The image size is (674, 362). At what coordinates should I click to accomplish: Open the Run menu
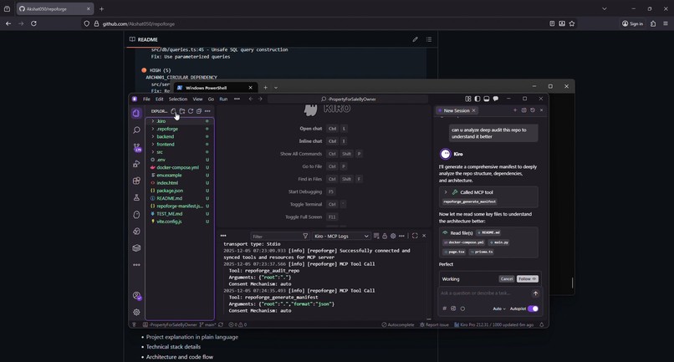coord(223,99)
